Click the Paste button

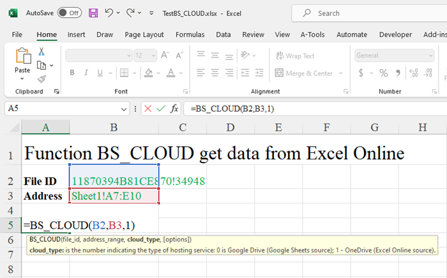click(x=23, y=61)
